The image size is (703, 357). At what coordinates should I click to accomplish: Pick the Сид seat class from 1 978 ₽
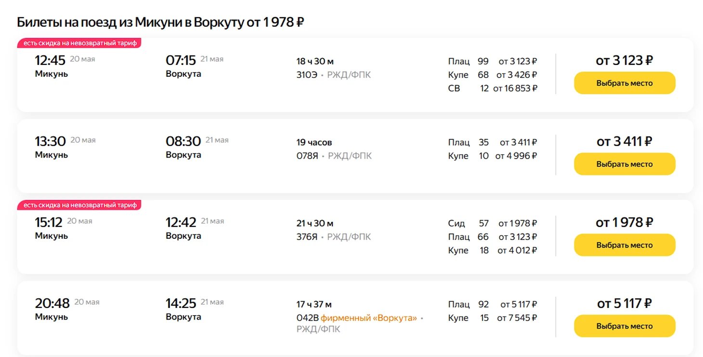click(492, 223)
